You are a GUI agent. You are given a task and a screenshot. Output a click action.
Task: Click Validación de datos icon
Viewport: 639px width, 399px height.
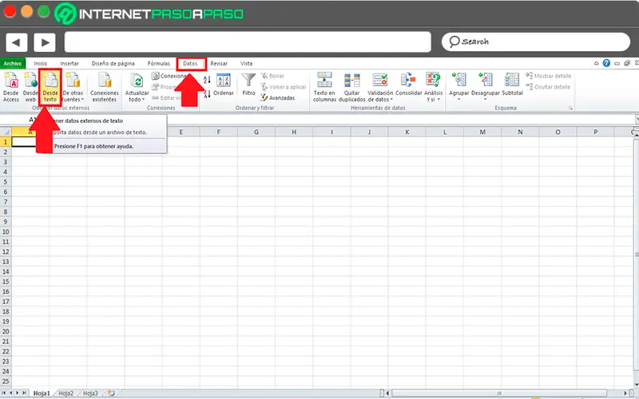point(380,81)
